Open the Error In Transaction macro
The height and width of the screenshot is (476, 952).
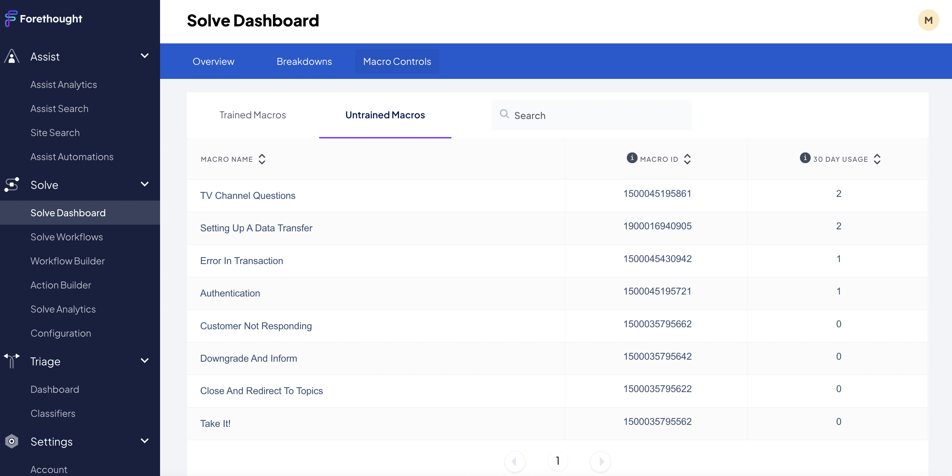(x=241, y=260)
